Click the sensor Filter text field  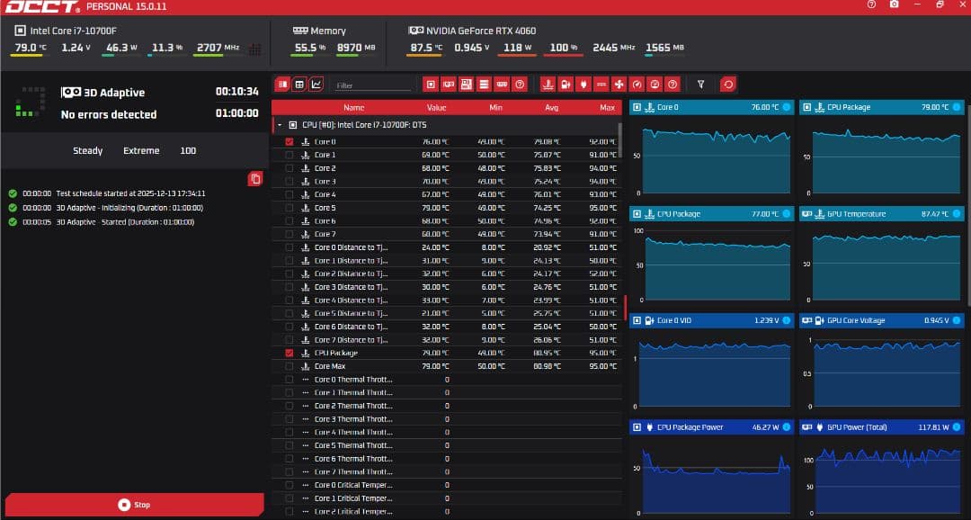click(373, 85)
